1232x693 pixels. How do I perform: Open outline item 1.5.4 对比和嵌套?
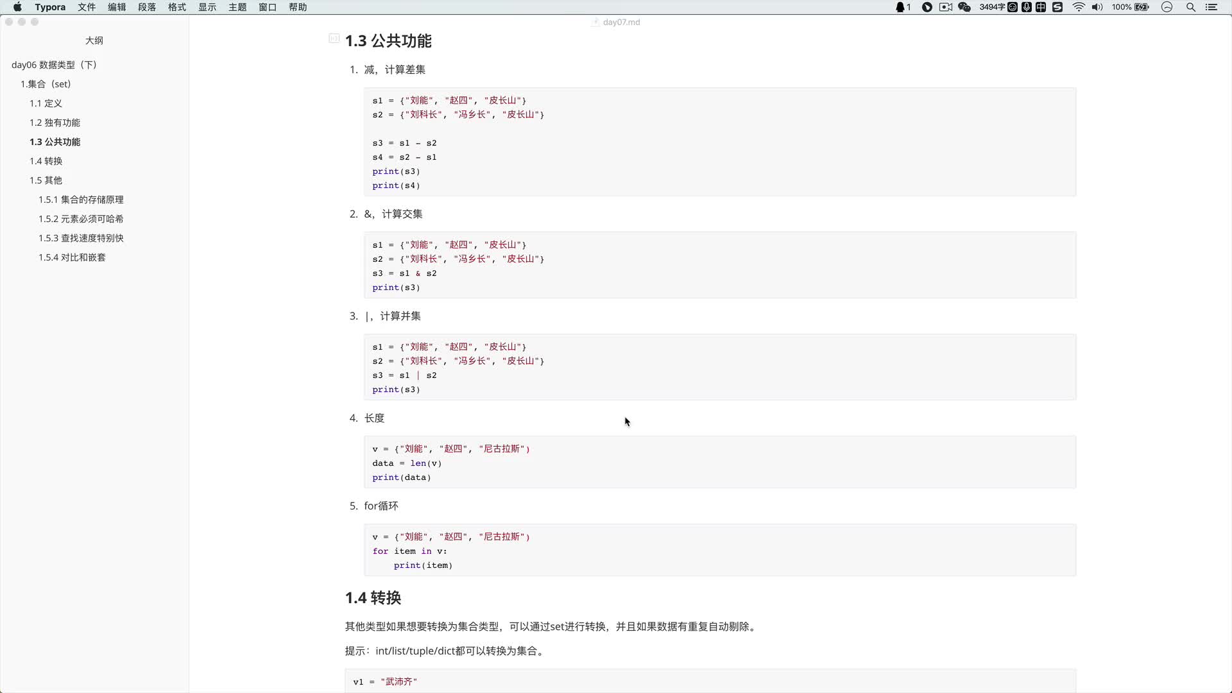coord(72,257)
